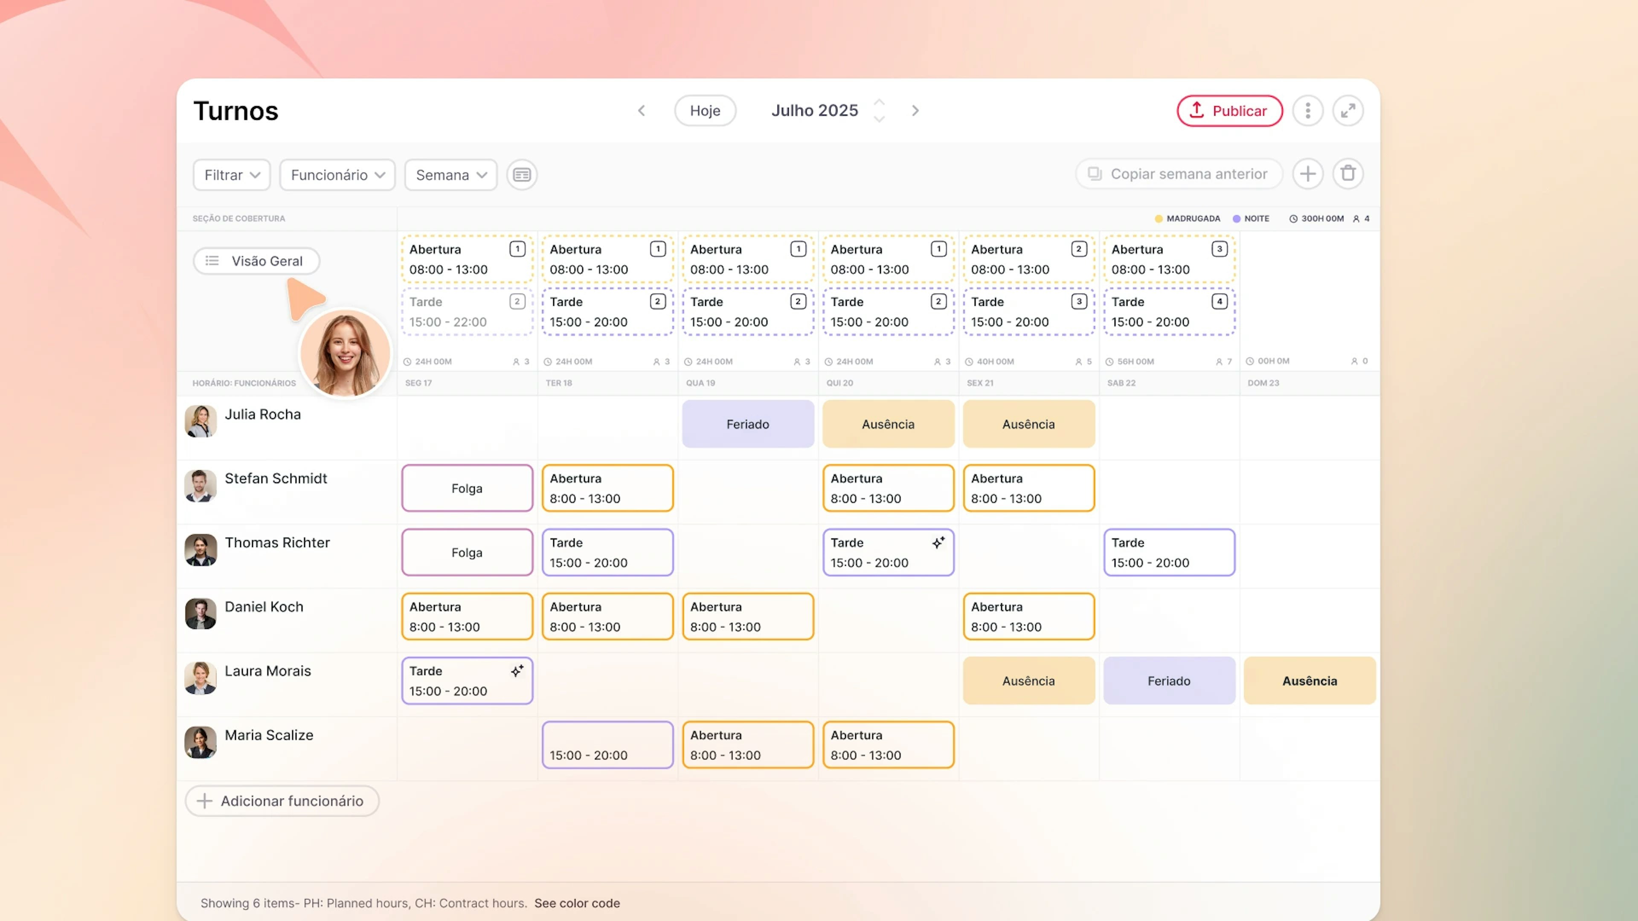This screenshot has width=1638, height=921.
Task: Open the Funcionário grouping dropdown
Action: tap(338, 175)
